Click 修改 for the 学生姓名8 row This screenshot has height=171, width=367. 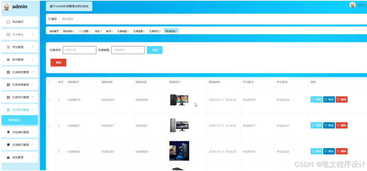tap(329, 100)
